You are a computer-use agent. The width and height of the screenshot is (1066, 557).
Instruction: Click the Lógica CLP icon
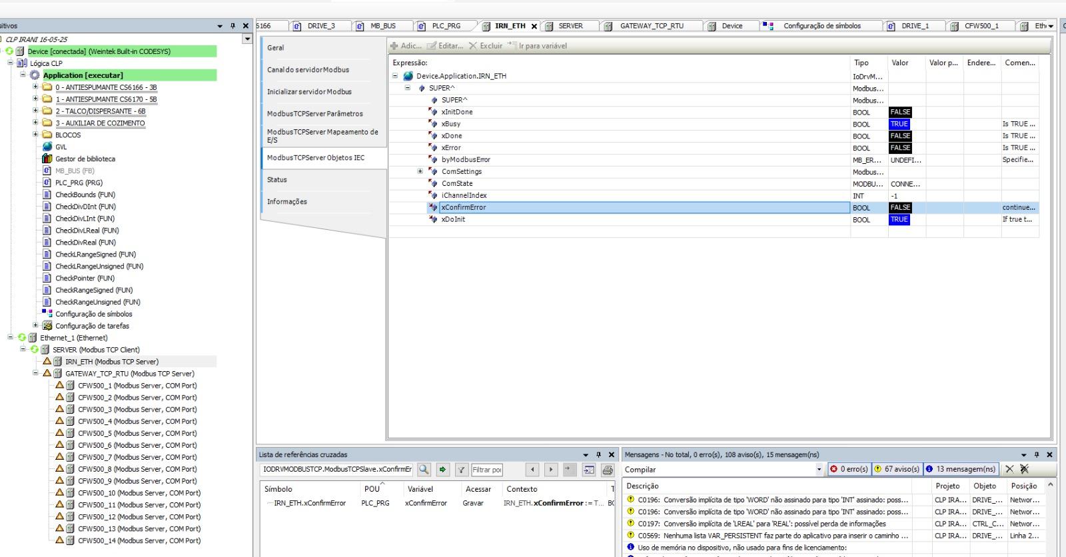click(x=22, y=63)
